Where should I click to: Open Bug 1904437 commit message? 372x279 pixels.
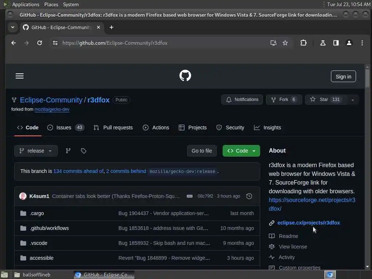click(x=163, y=213)
